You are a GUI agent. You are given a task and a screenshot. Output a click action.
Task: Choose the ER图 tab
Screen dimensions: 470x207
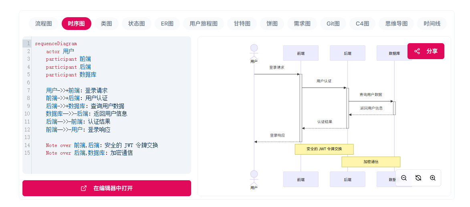pyautogui.click(x=167, y=24)
